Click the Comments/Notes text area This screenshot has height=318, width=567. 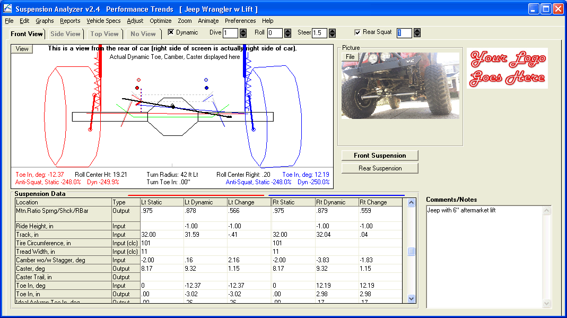pyautogui.click(x=485, y=257)
